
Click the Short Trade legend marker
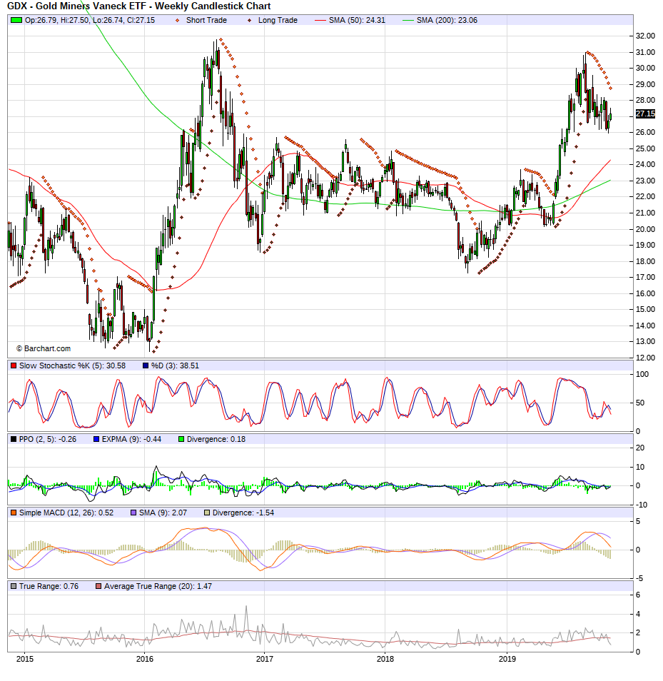(x=177, y=21)
